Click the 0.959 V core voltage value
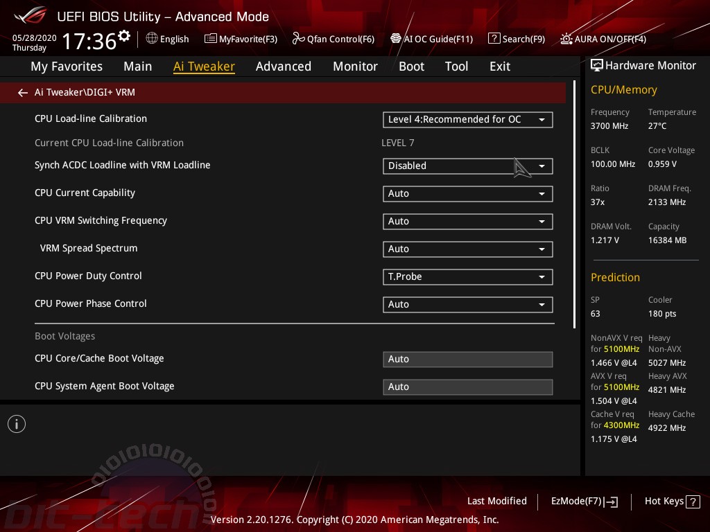This screenshot has width=710, height=532. coord(662,163)
